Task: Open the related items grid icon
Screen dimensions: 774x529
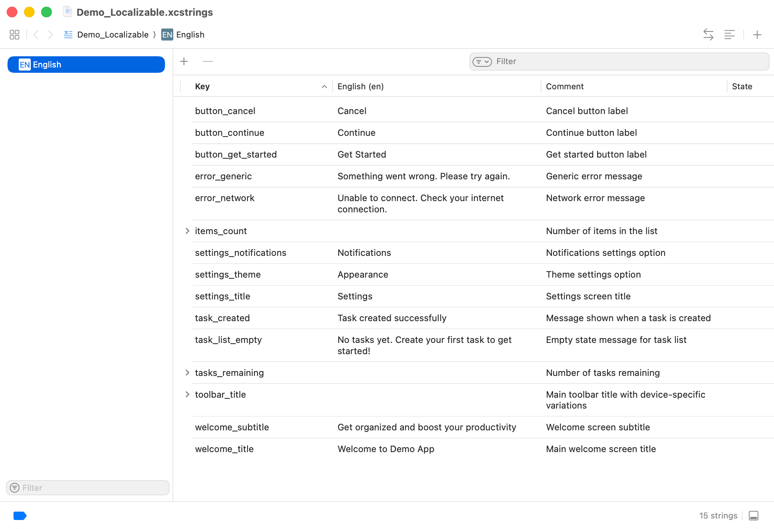Action: tap(15, 35)
